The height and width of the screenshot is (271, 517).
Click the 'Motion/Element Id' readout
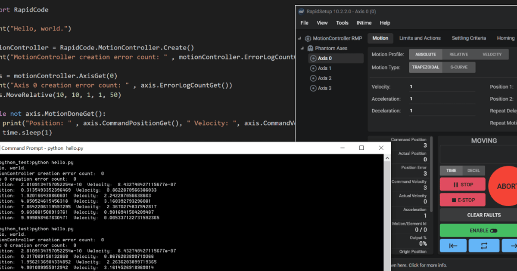click(x=408, y=227)
